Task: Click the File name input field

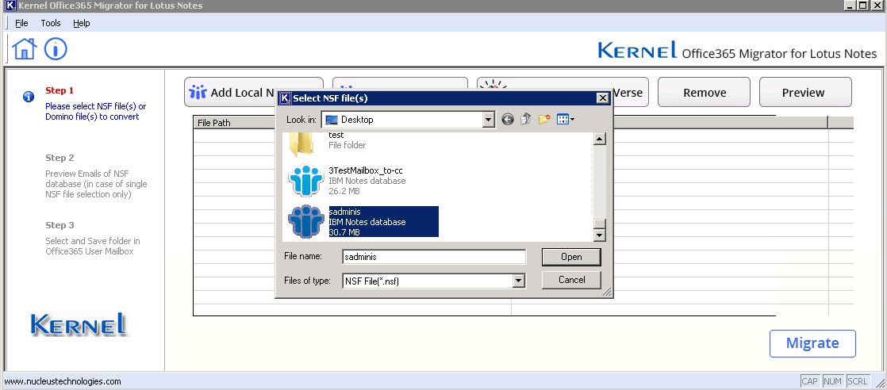Action: click(x=434, y=257)
